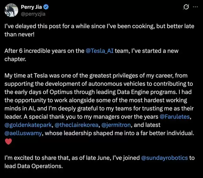Click the red heart emoji
Viewport: 203px width, 178px height.
pos(8,142)
